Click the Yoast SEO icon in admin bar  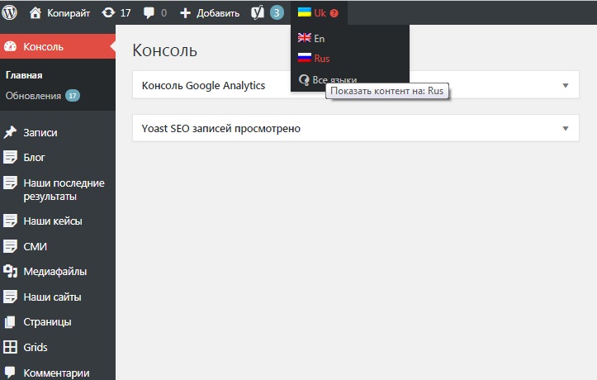tap(258, 13)
